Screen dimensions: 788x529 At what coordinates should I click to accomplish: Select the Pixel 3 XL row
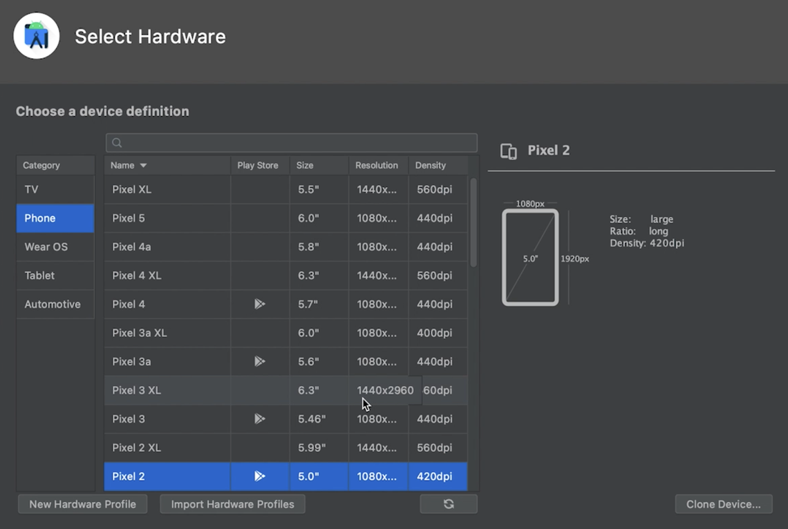click(285, 390)
